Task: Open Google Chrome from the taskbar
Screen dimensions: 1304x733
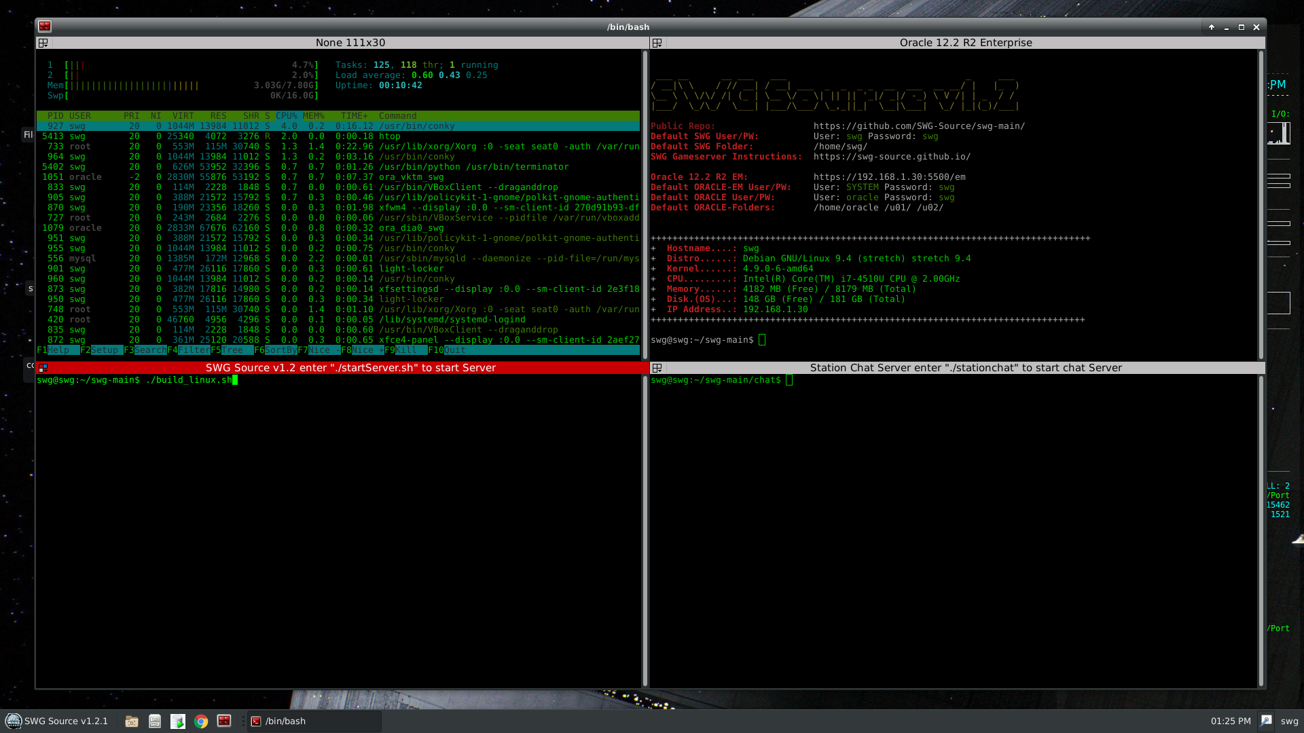Action: click(x=201, y=721)
